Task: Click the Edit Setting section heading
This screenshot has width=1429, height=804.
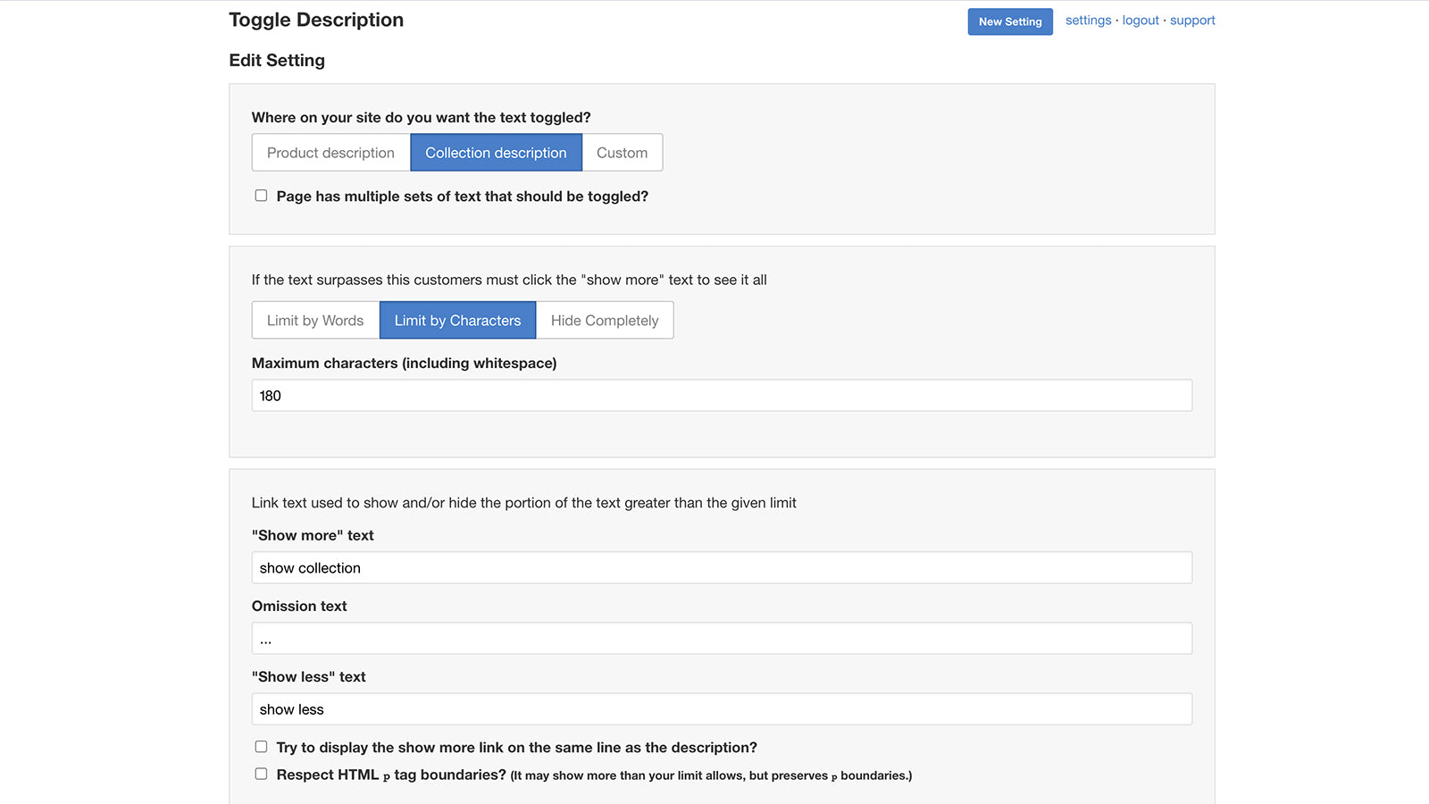Action: pyautogui.click(x=277, y=60)
